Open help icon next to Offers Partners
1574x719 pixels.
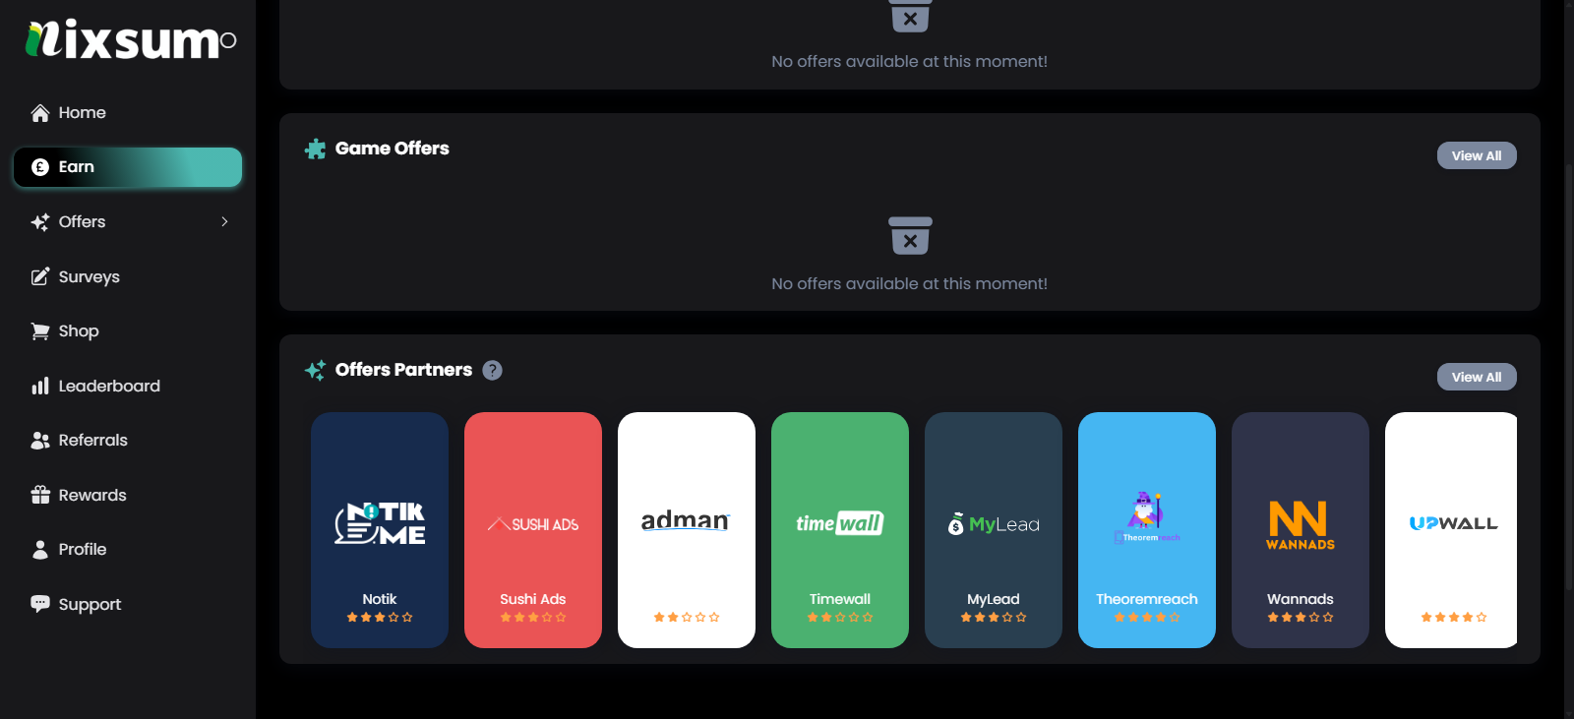[493, 370]
